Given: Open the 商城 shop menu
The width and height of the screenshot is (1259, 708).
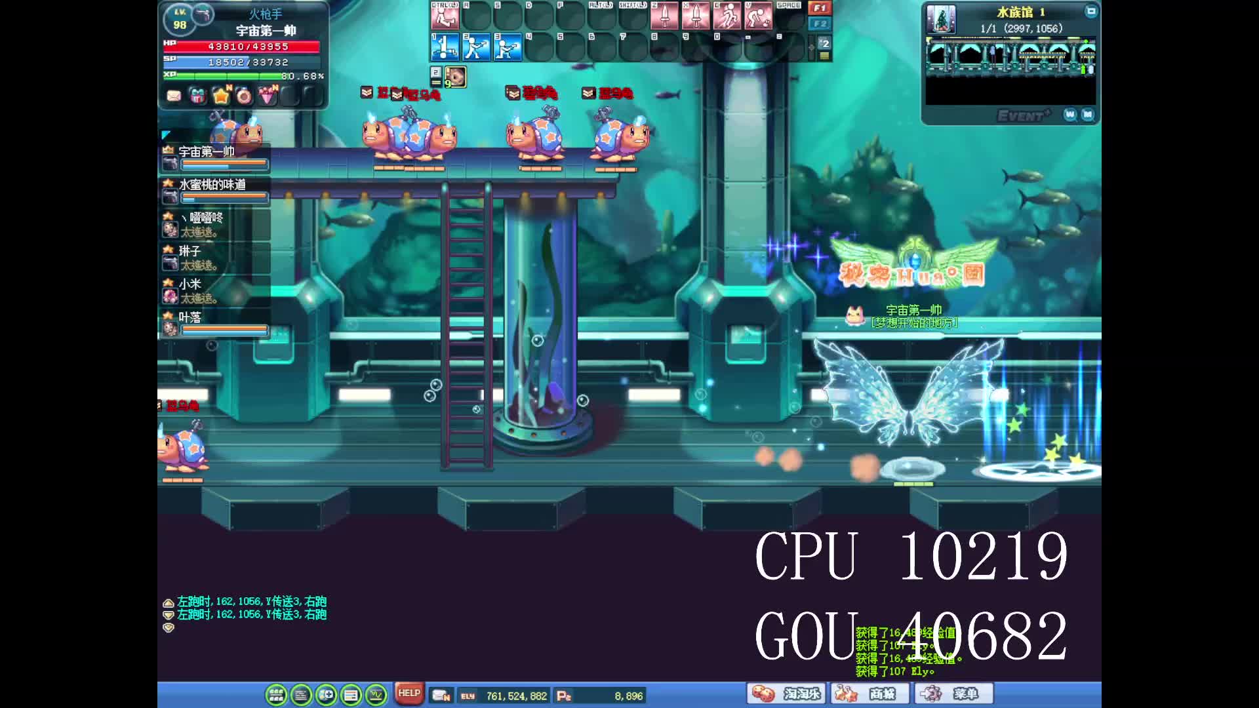Looking at the screenshot, I should [871, 694].
